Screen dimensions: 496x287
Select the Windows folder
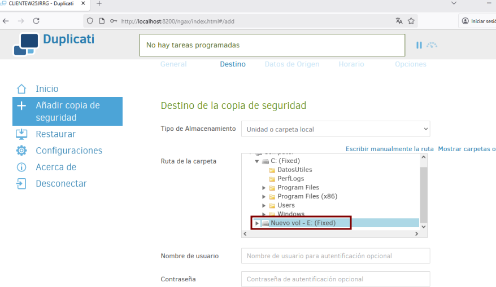click(291, 214)
